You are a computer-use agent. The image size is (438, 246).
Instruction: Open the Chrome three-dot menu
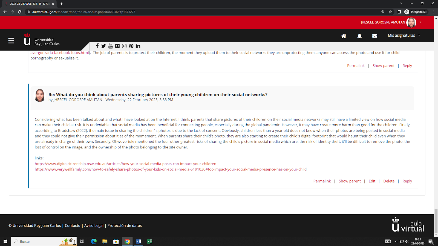pyautogui.click(x=433, y=12)
